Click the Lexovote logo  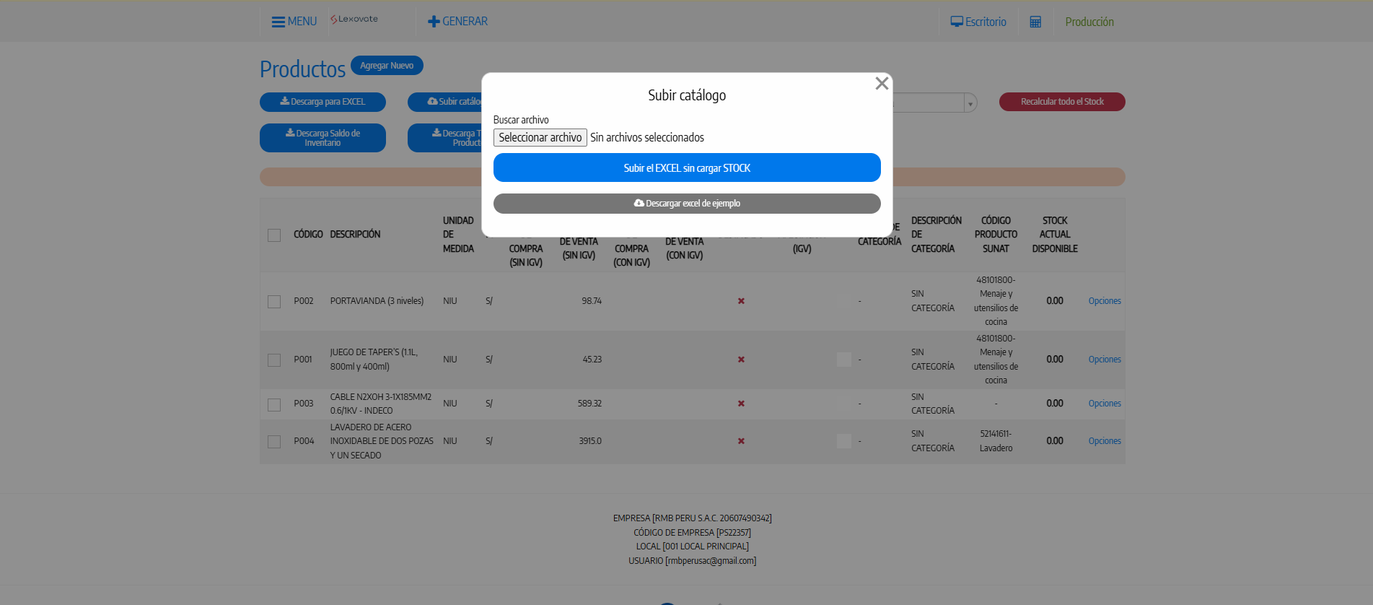354,19
